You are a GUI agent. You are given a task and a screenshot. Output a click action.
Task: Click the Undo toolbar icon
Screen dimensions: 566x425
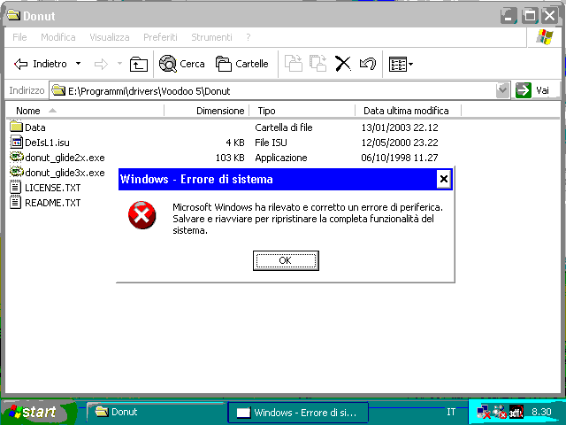tap(368, 64)
